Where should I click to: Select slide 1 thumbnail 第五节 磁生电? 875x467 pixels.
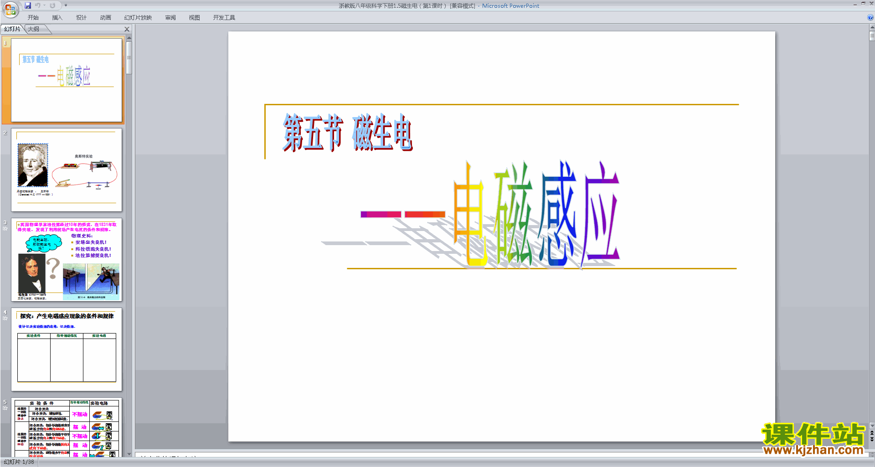[x=67, y=80]
